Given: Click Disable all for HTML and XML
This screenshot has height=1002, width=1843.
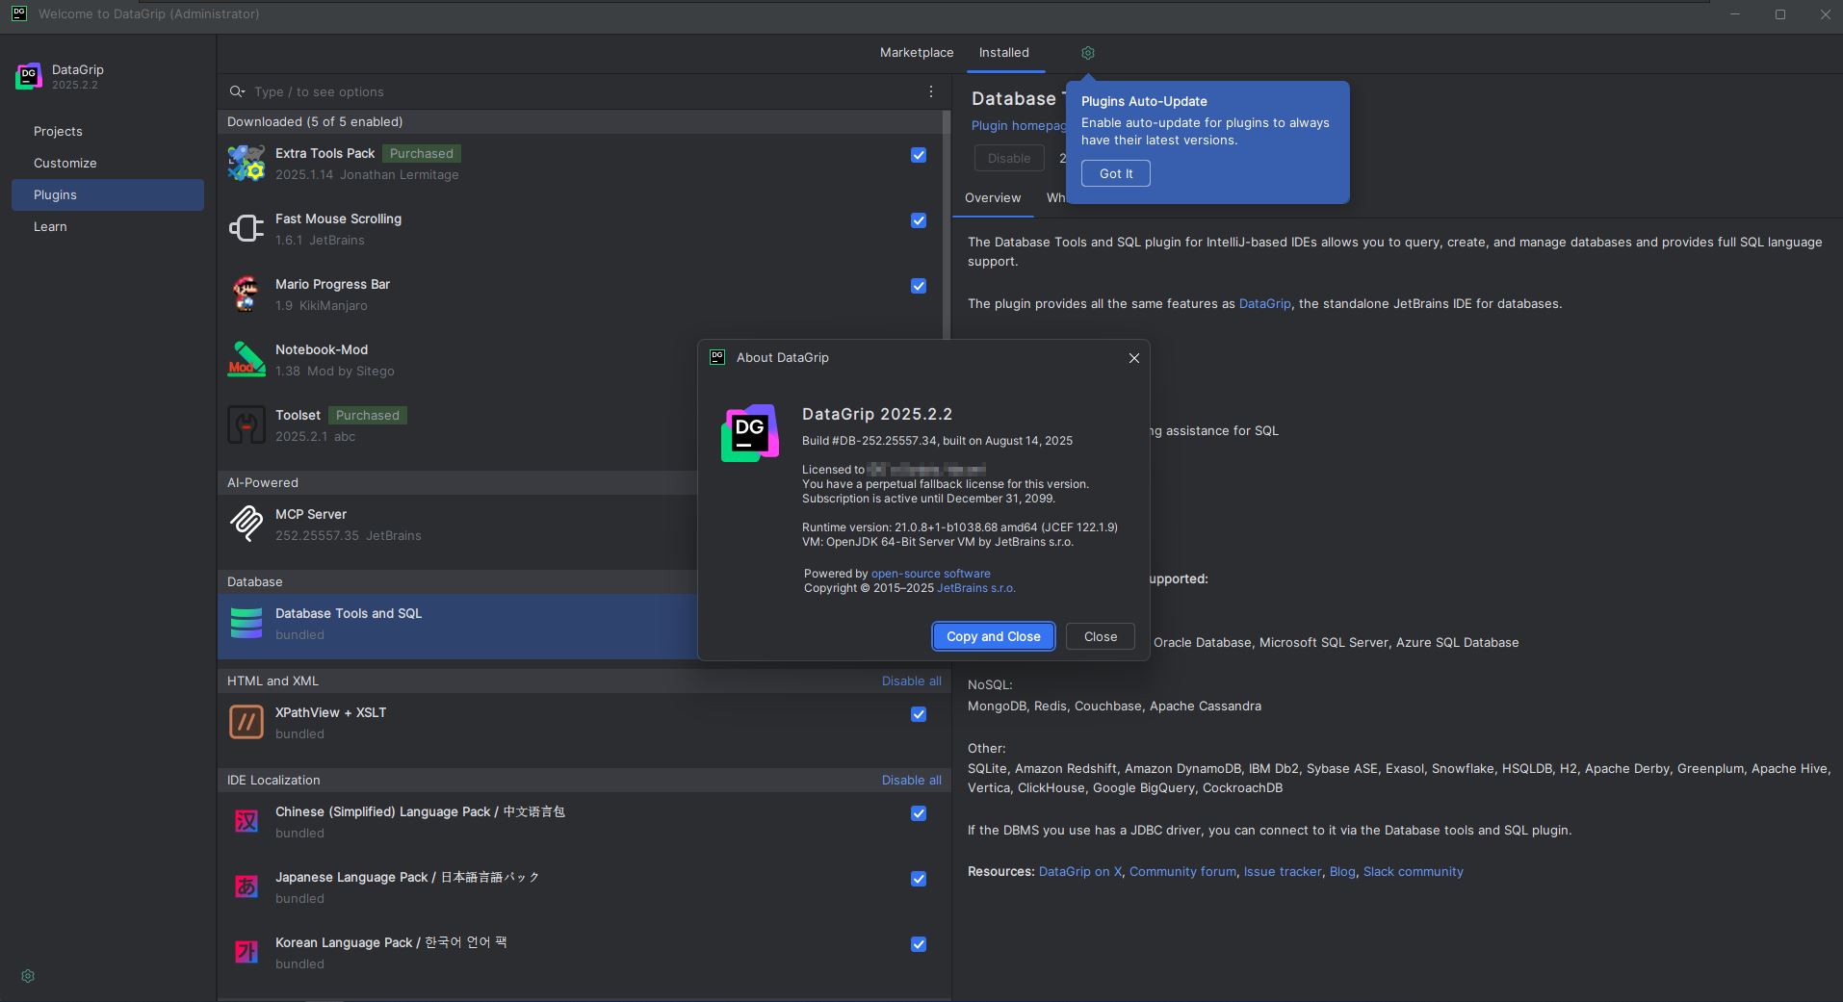Looking at the screenshot, I should 911,681.
